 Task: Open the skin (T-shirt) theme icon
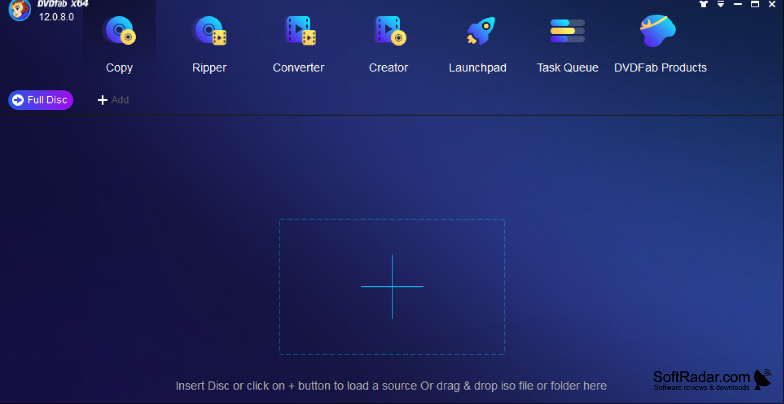(704, 4)
